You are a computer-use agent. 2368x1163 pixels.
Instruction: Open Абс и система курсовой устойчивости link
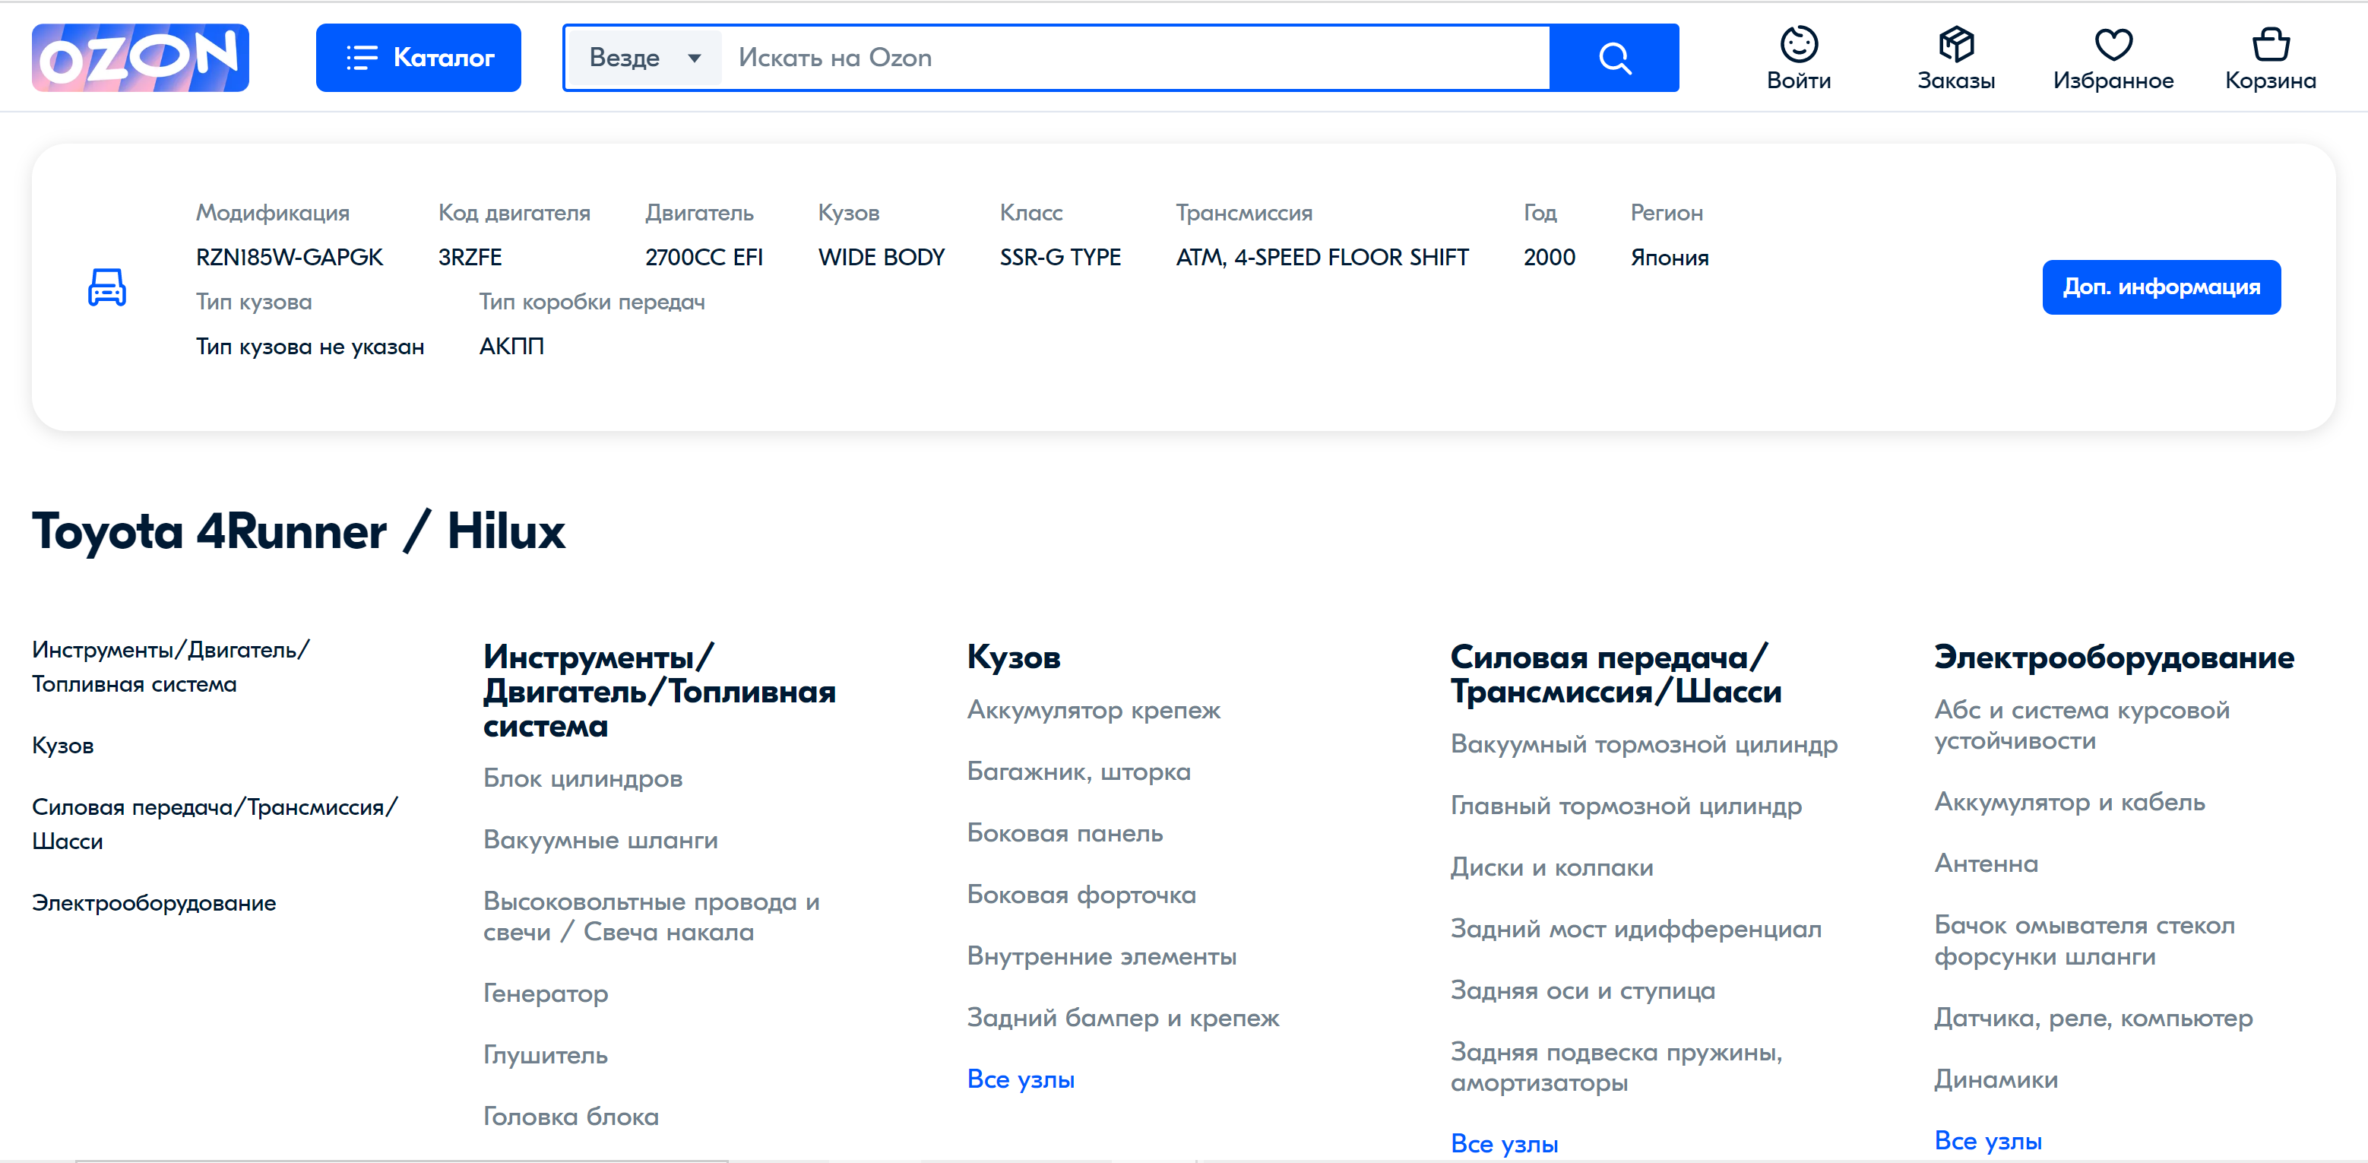click(2081, 725)
